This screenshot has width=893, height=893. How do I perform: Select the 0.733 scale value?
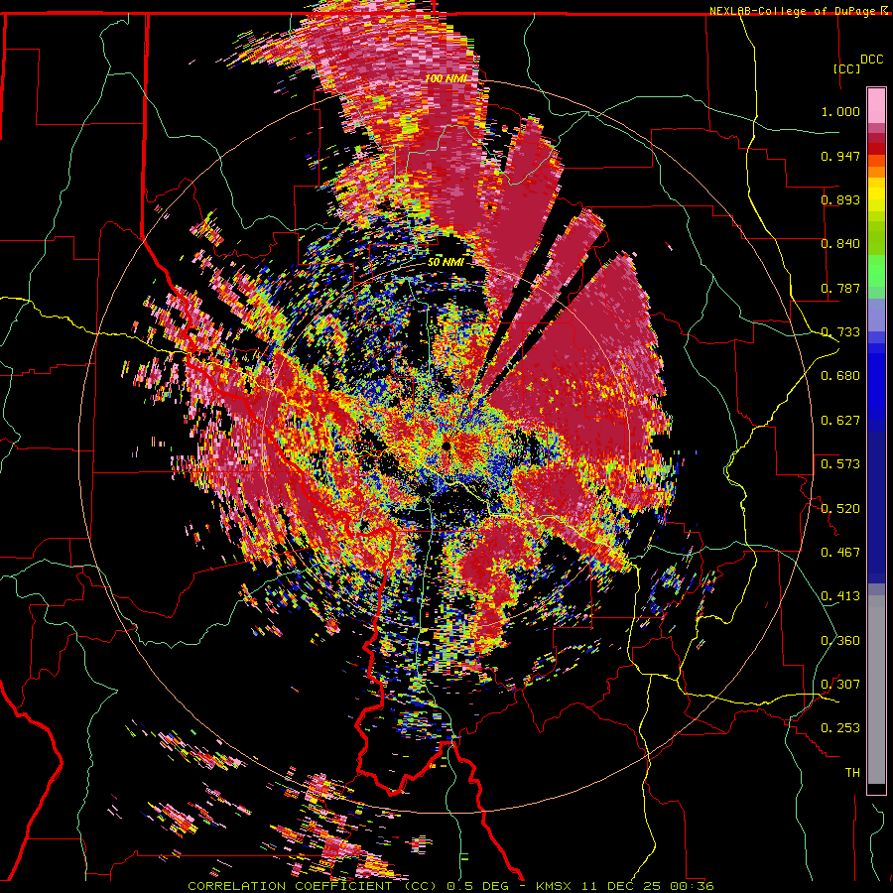pos(840,331)
